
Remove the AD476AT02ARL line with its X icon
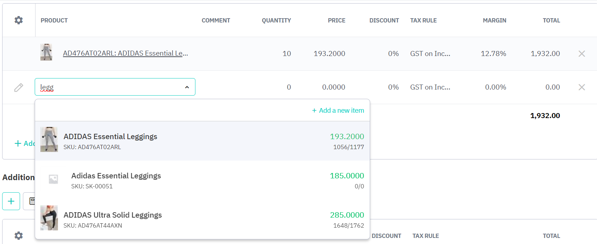pos(582,54)
